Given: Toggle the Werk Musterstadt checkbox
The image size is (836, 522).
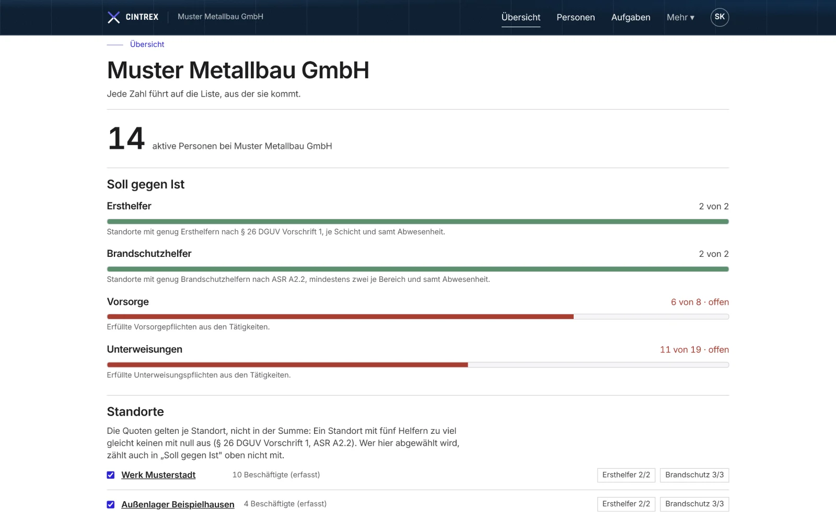Looking at the screenshot, I should [x=111, y=475].
